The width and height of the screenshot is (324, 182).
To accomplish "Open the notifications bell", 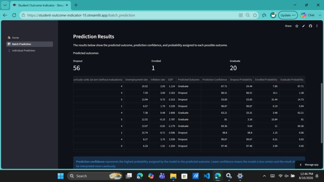I will tap(317, 176).
